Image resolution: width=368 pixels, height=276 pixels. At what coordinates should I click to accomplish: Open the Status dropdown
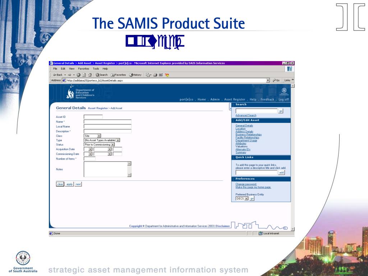click(x=99, y=144)
